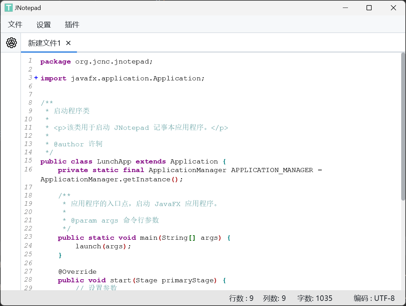Click line number 15 in the gutter
The width and height of the screenshot is (406, 306).
click(x=28, y=161)
